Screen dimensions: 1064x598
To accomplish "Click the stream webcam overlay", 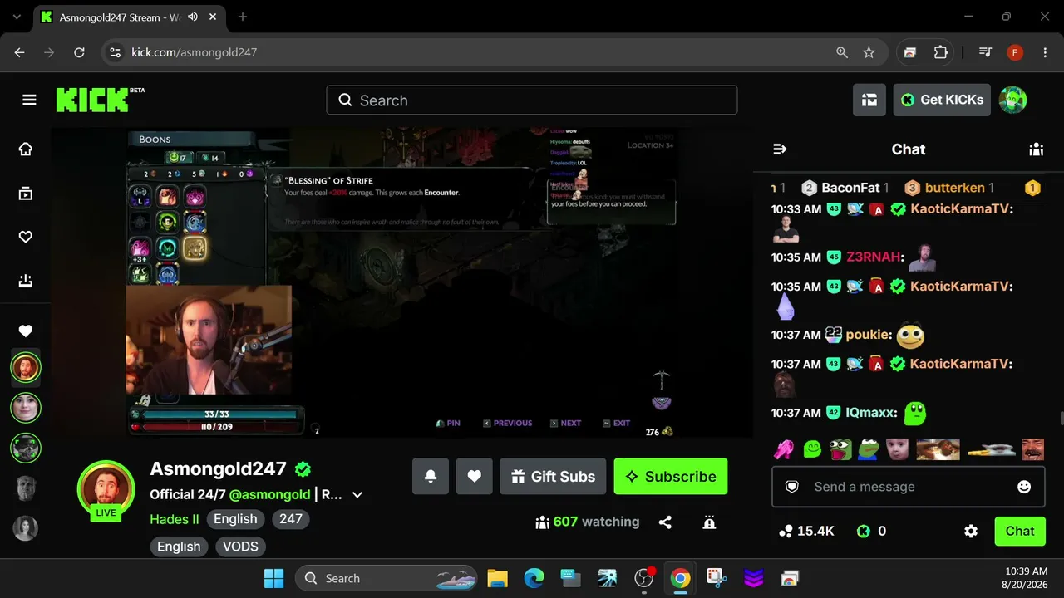I will [x=209, y=340].
